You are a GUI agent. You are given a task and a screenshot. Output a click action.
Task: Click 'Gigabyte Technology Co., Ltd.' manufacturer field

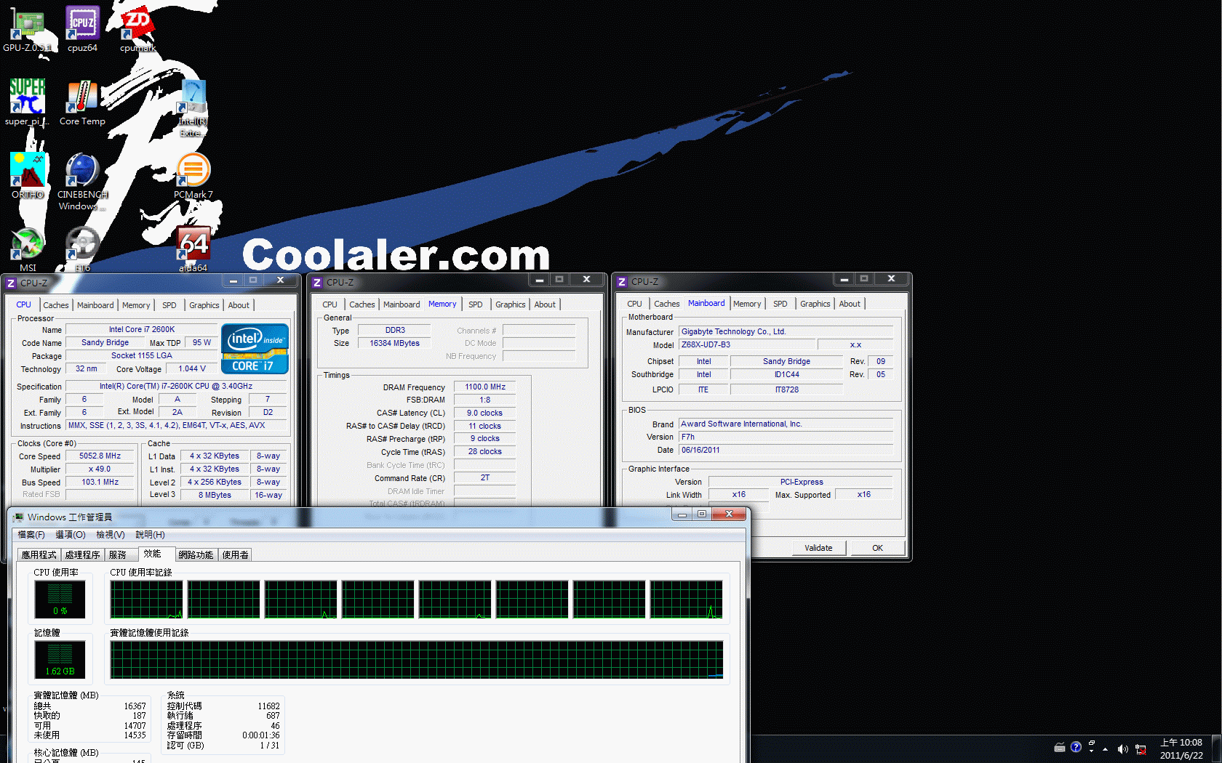coord(786,332)
